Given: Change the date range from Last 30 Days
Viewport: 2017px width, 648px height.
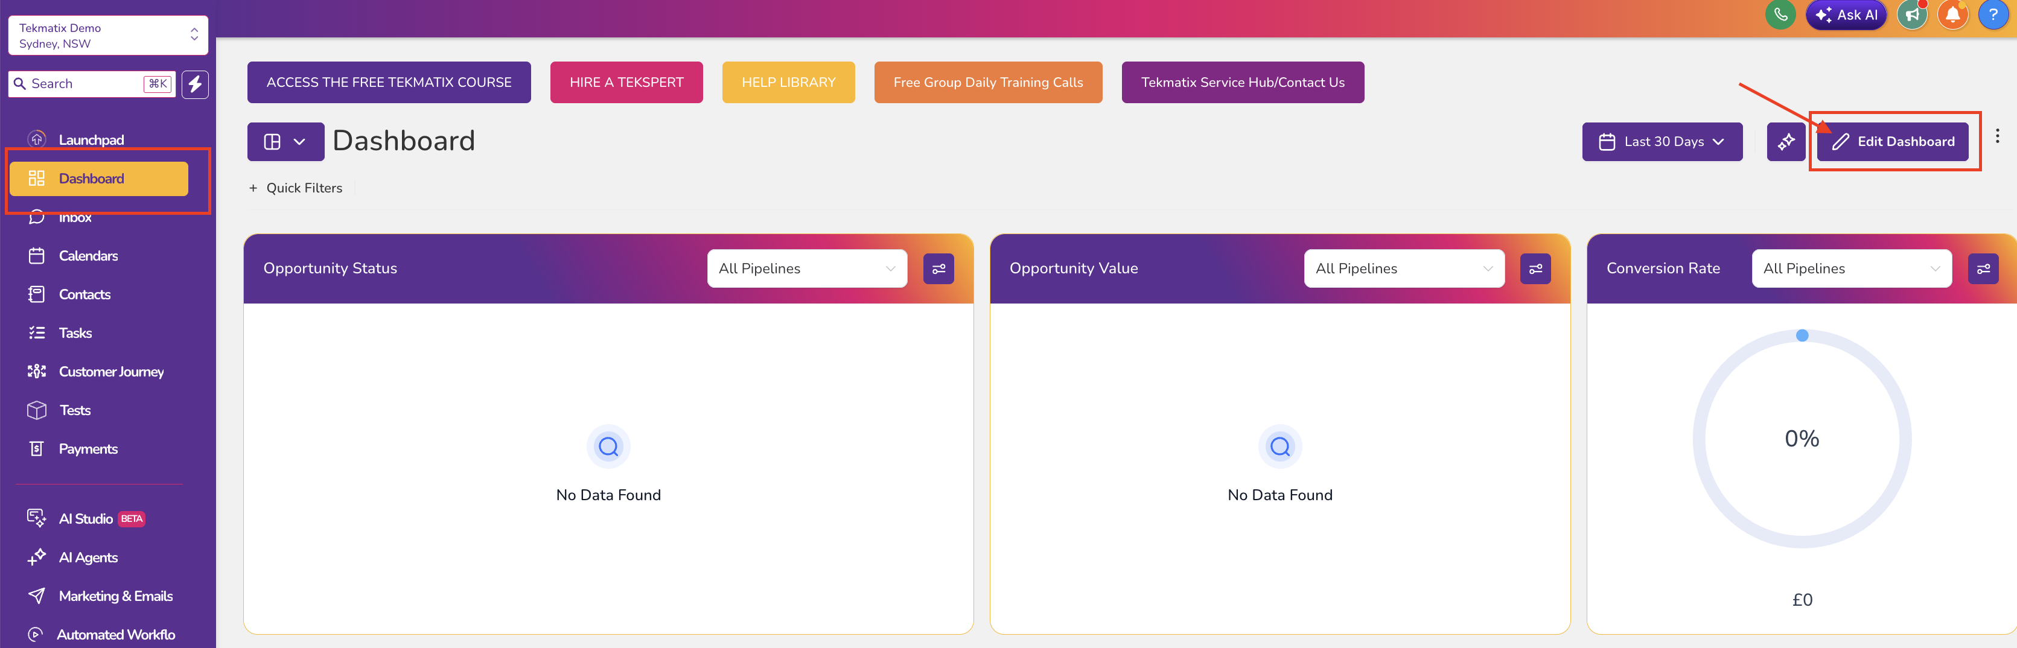Looking at the screenshot, I should pos(1662,142).
